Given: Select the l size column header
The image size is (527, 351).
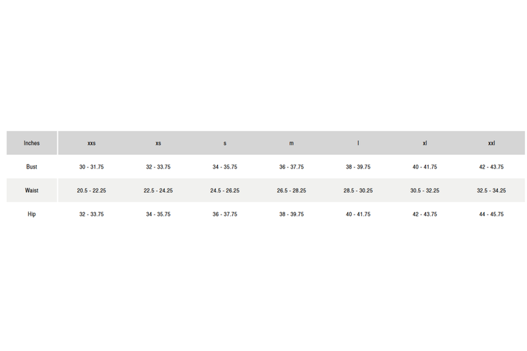Looking at the screenshot, I should pos(358,143).
